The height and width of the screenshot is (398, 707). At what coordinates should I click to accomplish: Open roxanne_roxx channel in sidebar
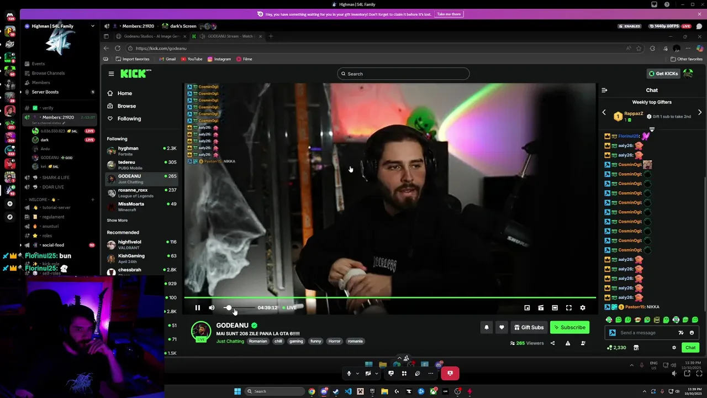point(141,193)
